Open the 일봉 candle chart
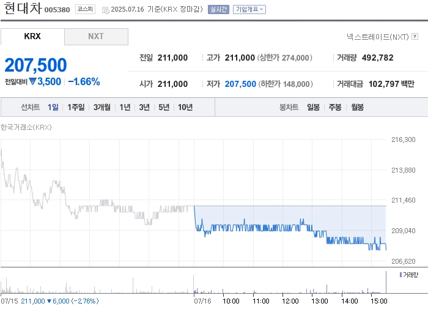The width and height of the screenshot is (428, 309). point(313,107)
